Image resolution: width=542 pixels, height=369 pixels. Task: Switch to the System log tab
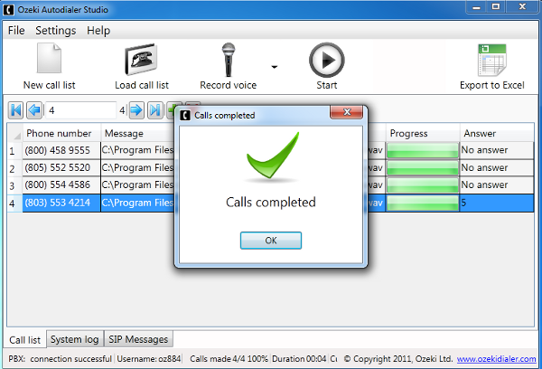74,340
